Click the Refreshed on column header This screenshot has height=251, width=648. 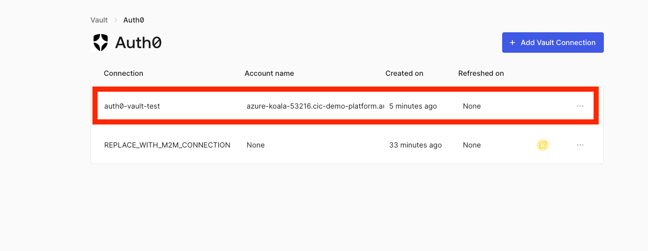click(x=481, y=73)
